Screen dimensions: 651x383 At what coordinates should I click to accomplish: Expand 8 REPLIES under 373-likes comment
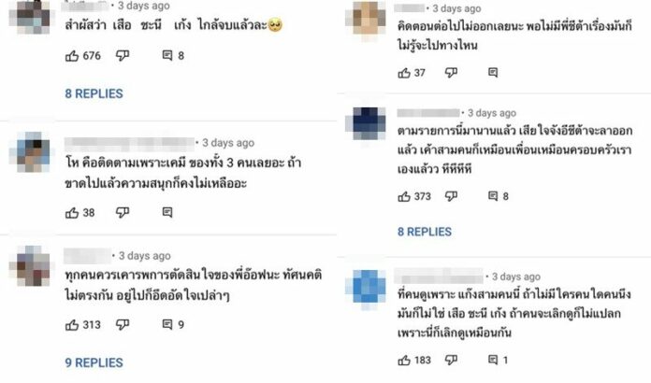[425, 232]
